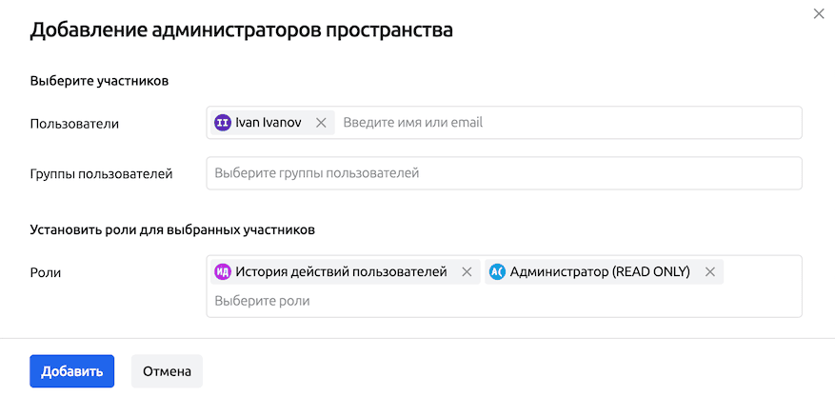Click the Пользователи field label
The image size is (835, 397).
click(74, 123)
